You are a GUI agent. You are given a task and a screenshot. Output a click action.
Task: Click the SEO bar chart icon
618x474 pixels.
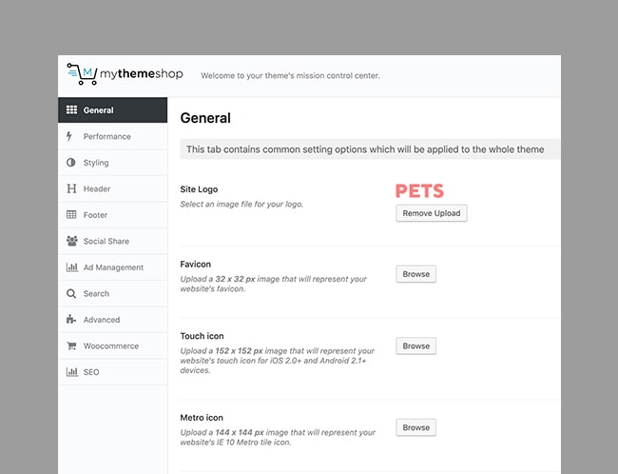pyautogui.click(x=71, y=372)
